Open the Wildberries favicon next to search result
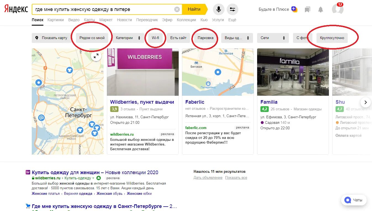372x211 pixels. click(x=28, y=172)
